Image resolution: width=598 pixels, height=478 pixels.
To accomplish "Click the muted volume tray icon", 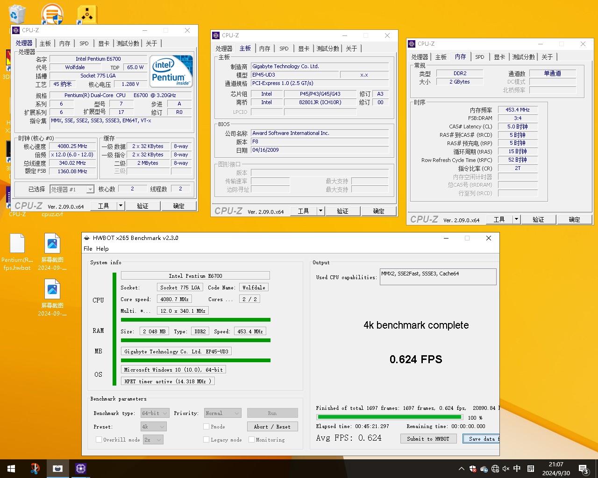I will point(506,469).
